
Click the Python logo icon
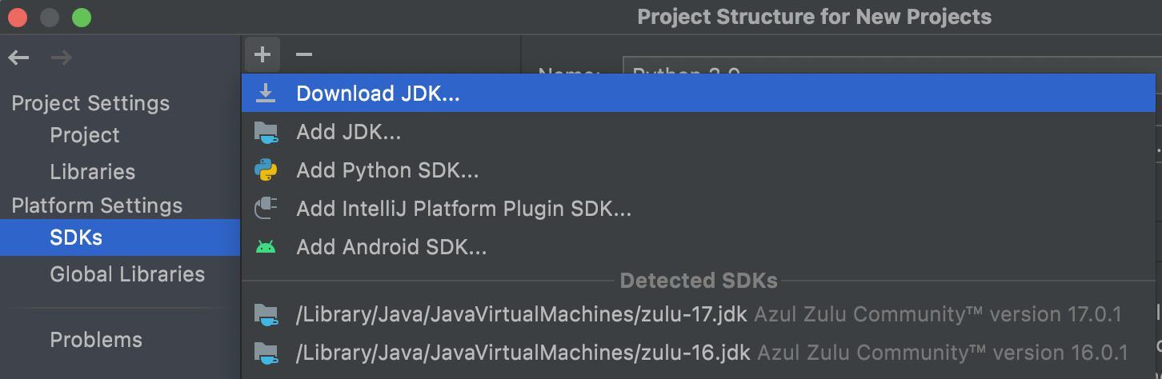click(x=265, y=170)
